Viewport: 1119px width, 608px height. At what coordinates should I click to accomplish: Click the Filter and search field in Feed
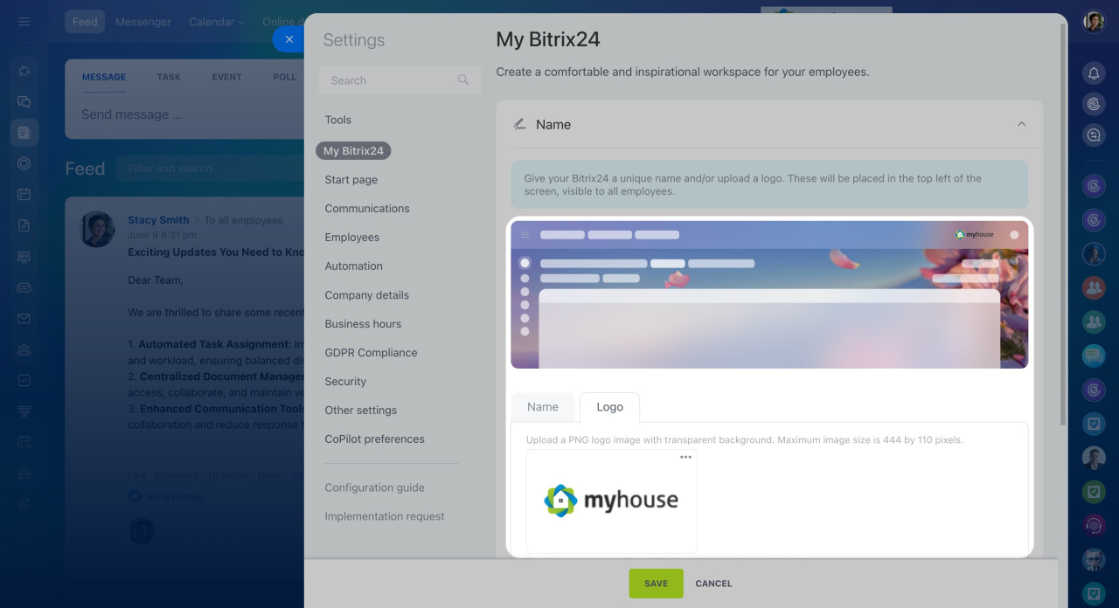(210, 169)
